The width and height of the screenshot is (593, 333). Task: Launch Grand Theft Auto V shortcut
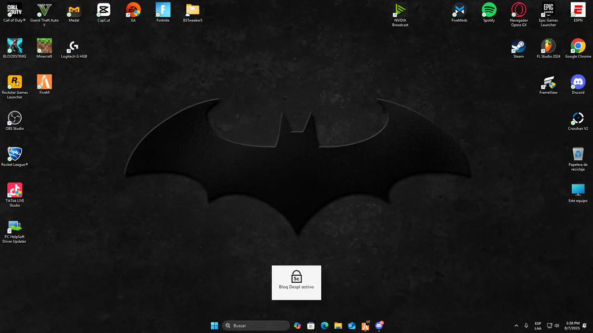coord(44,14)
